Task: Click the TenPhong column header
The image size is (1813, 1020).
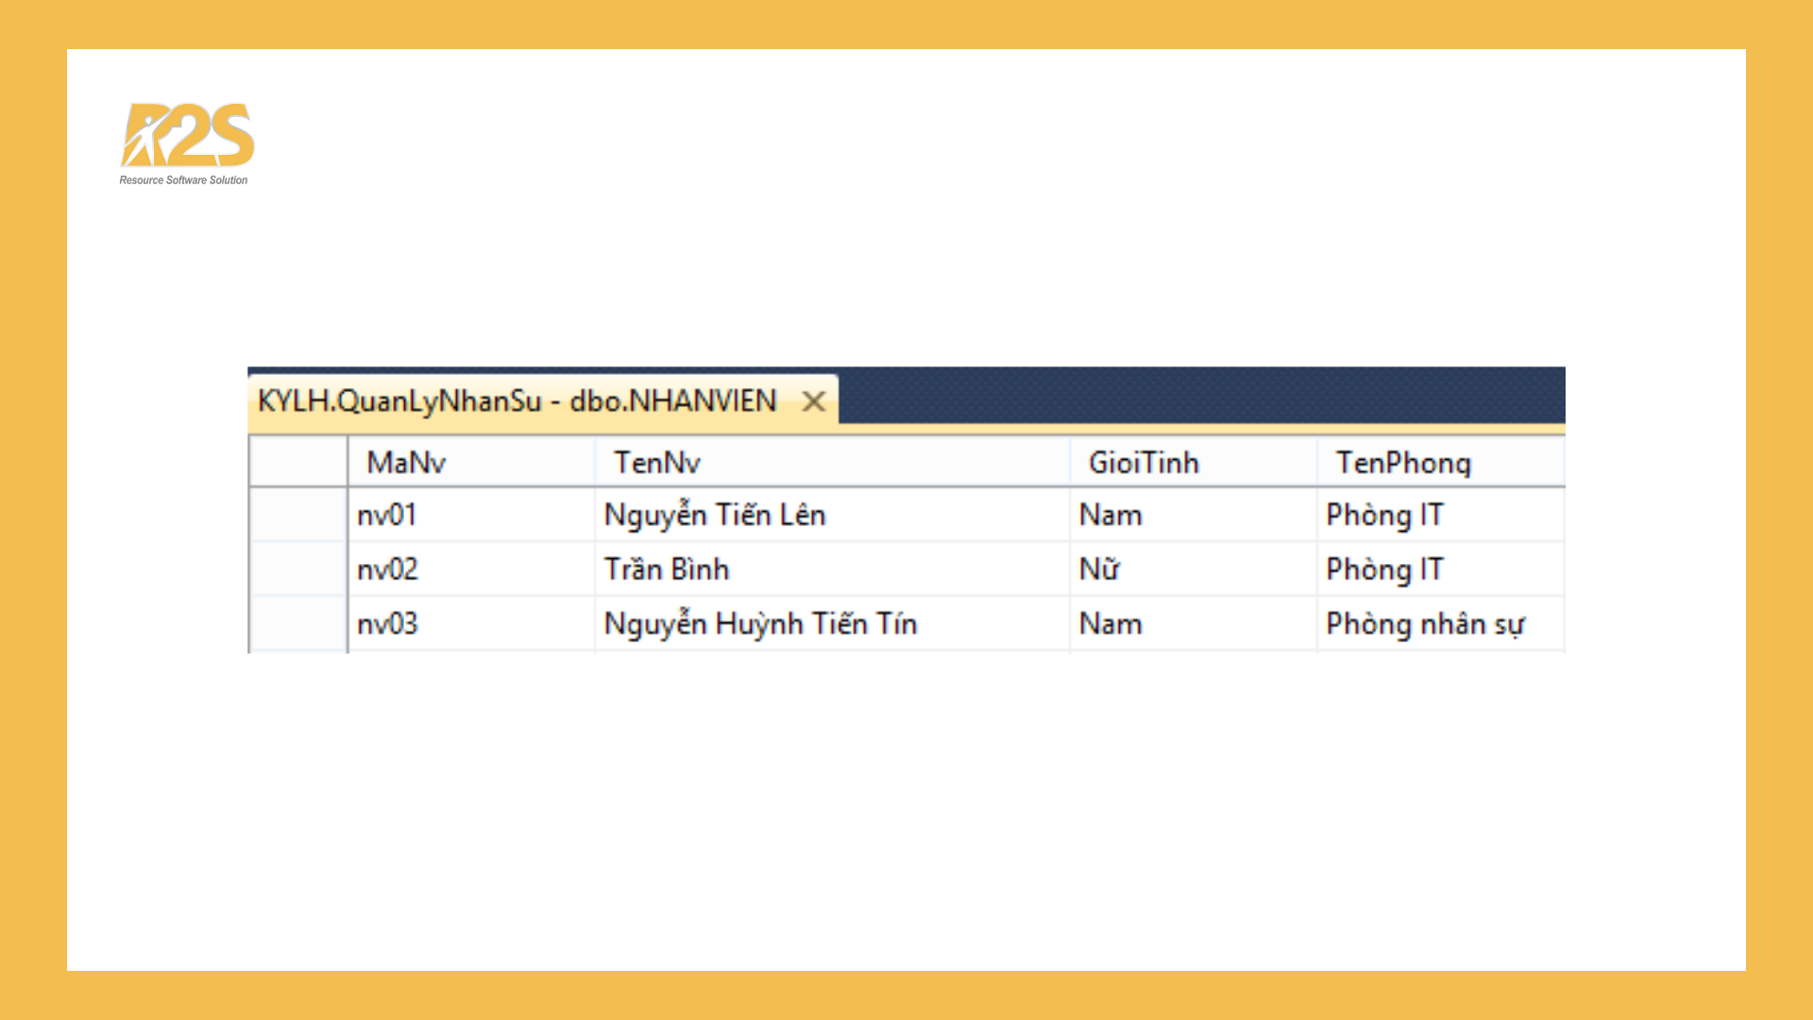Action: [1402, 462]
